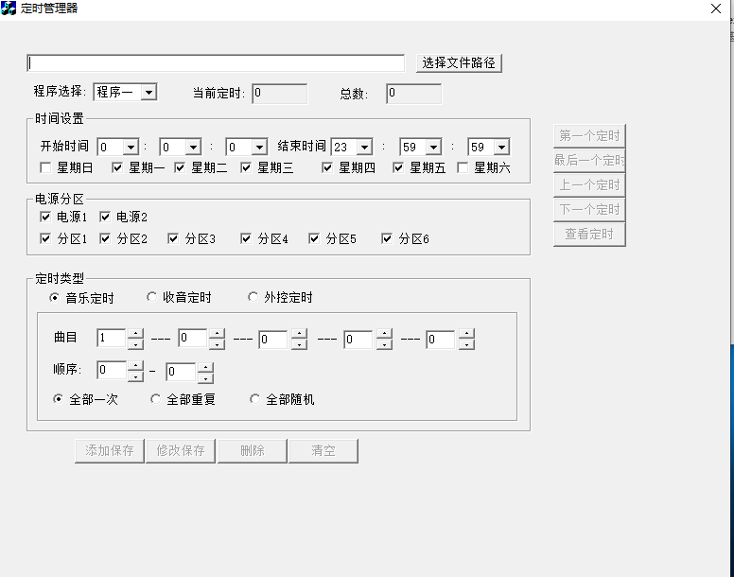
Task: Go to 下一个定时
Action: 589,210
